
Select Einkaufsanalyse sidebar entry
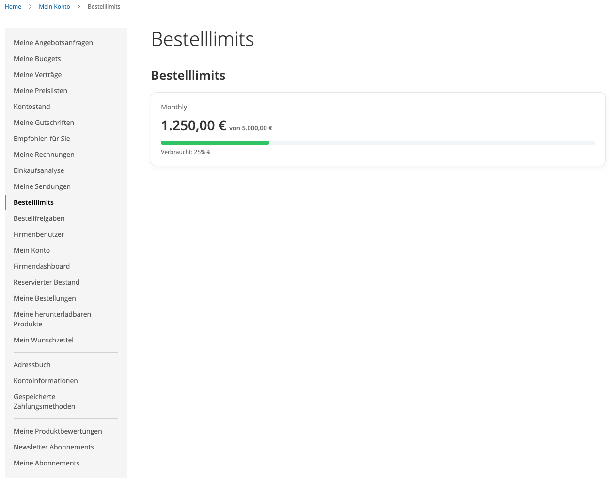pyautogui.click(x=39, y=170)
